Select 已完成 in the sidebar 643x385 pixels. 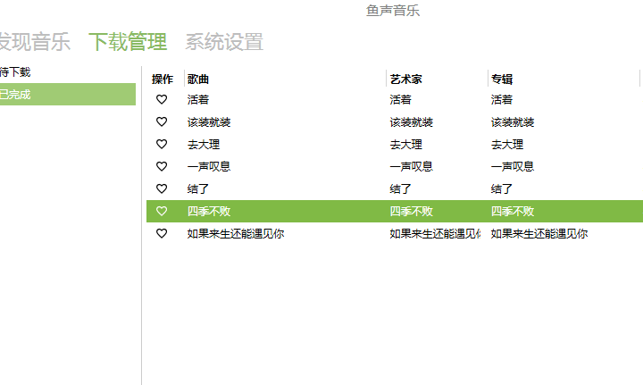pos(16,95)
